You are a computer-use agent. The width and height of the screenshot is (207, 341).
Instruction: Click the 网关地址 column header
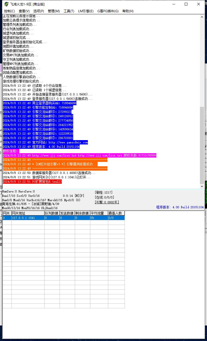(28, 213)
